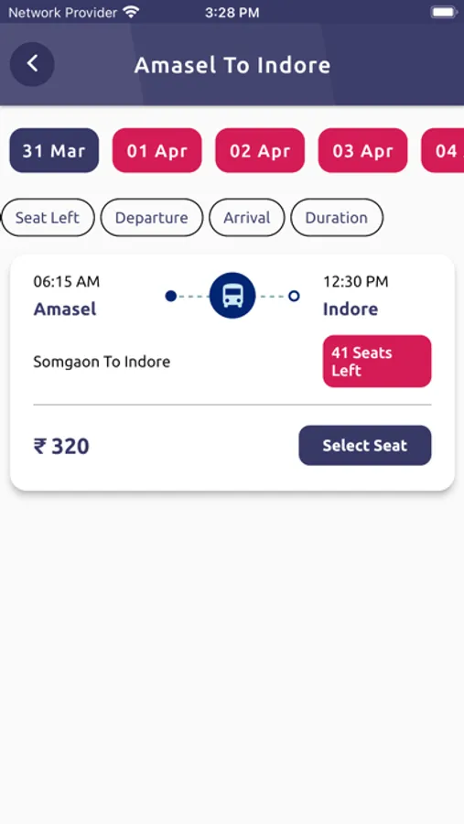Pick the 03 Apr date
Screen dimensions: 464x824
click(362, 150)
